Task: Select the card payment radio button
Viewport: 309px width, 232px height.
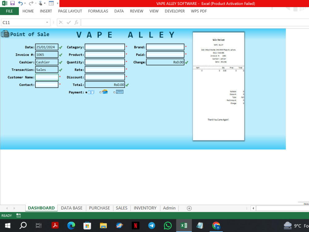Action: [x=101, y=92]
